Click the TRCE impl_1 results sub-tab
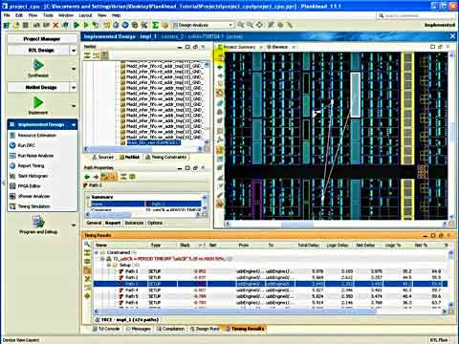 coord(127,319)
